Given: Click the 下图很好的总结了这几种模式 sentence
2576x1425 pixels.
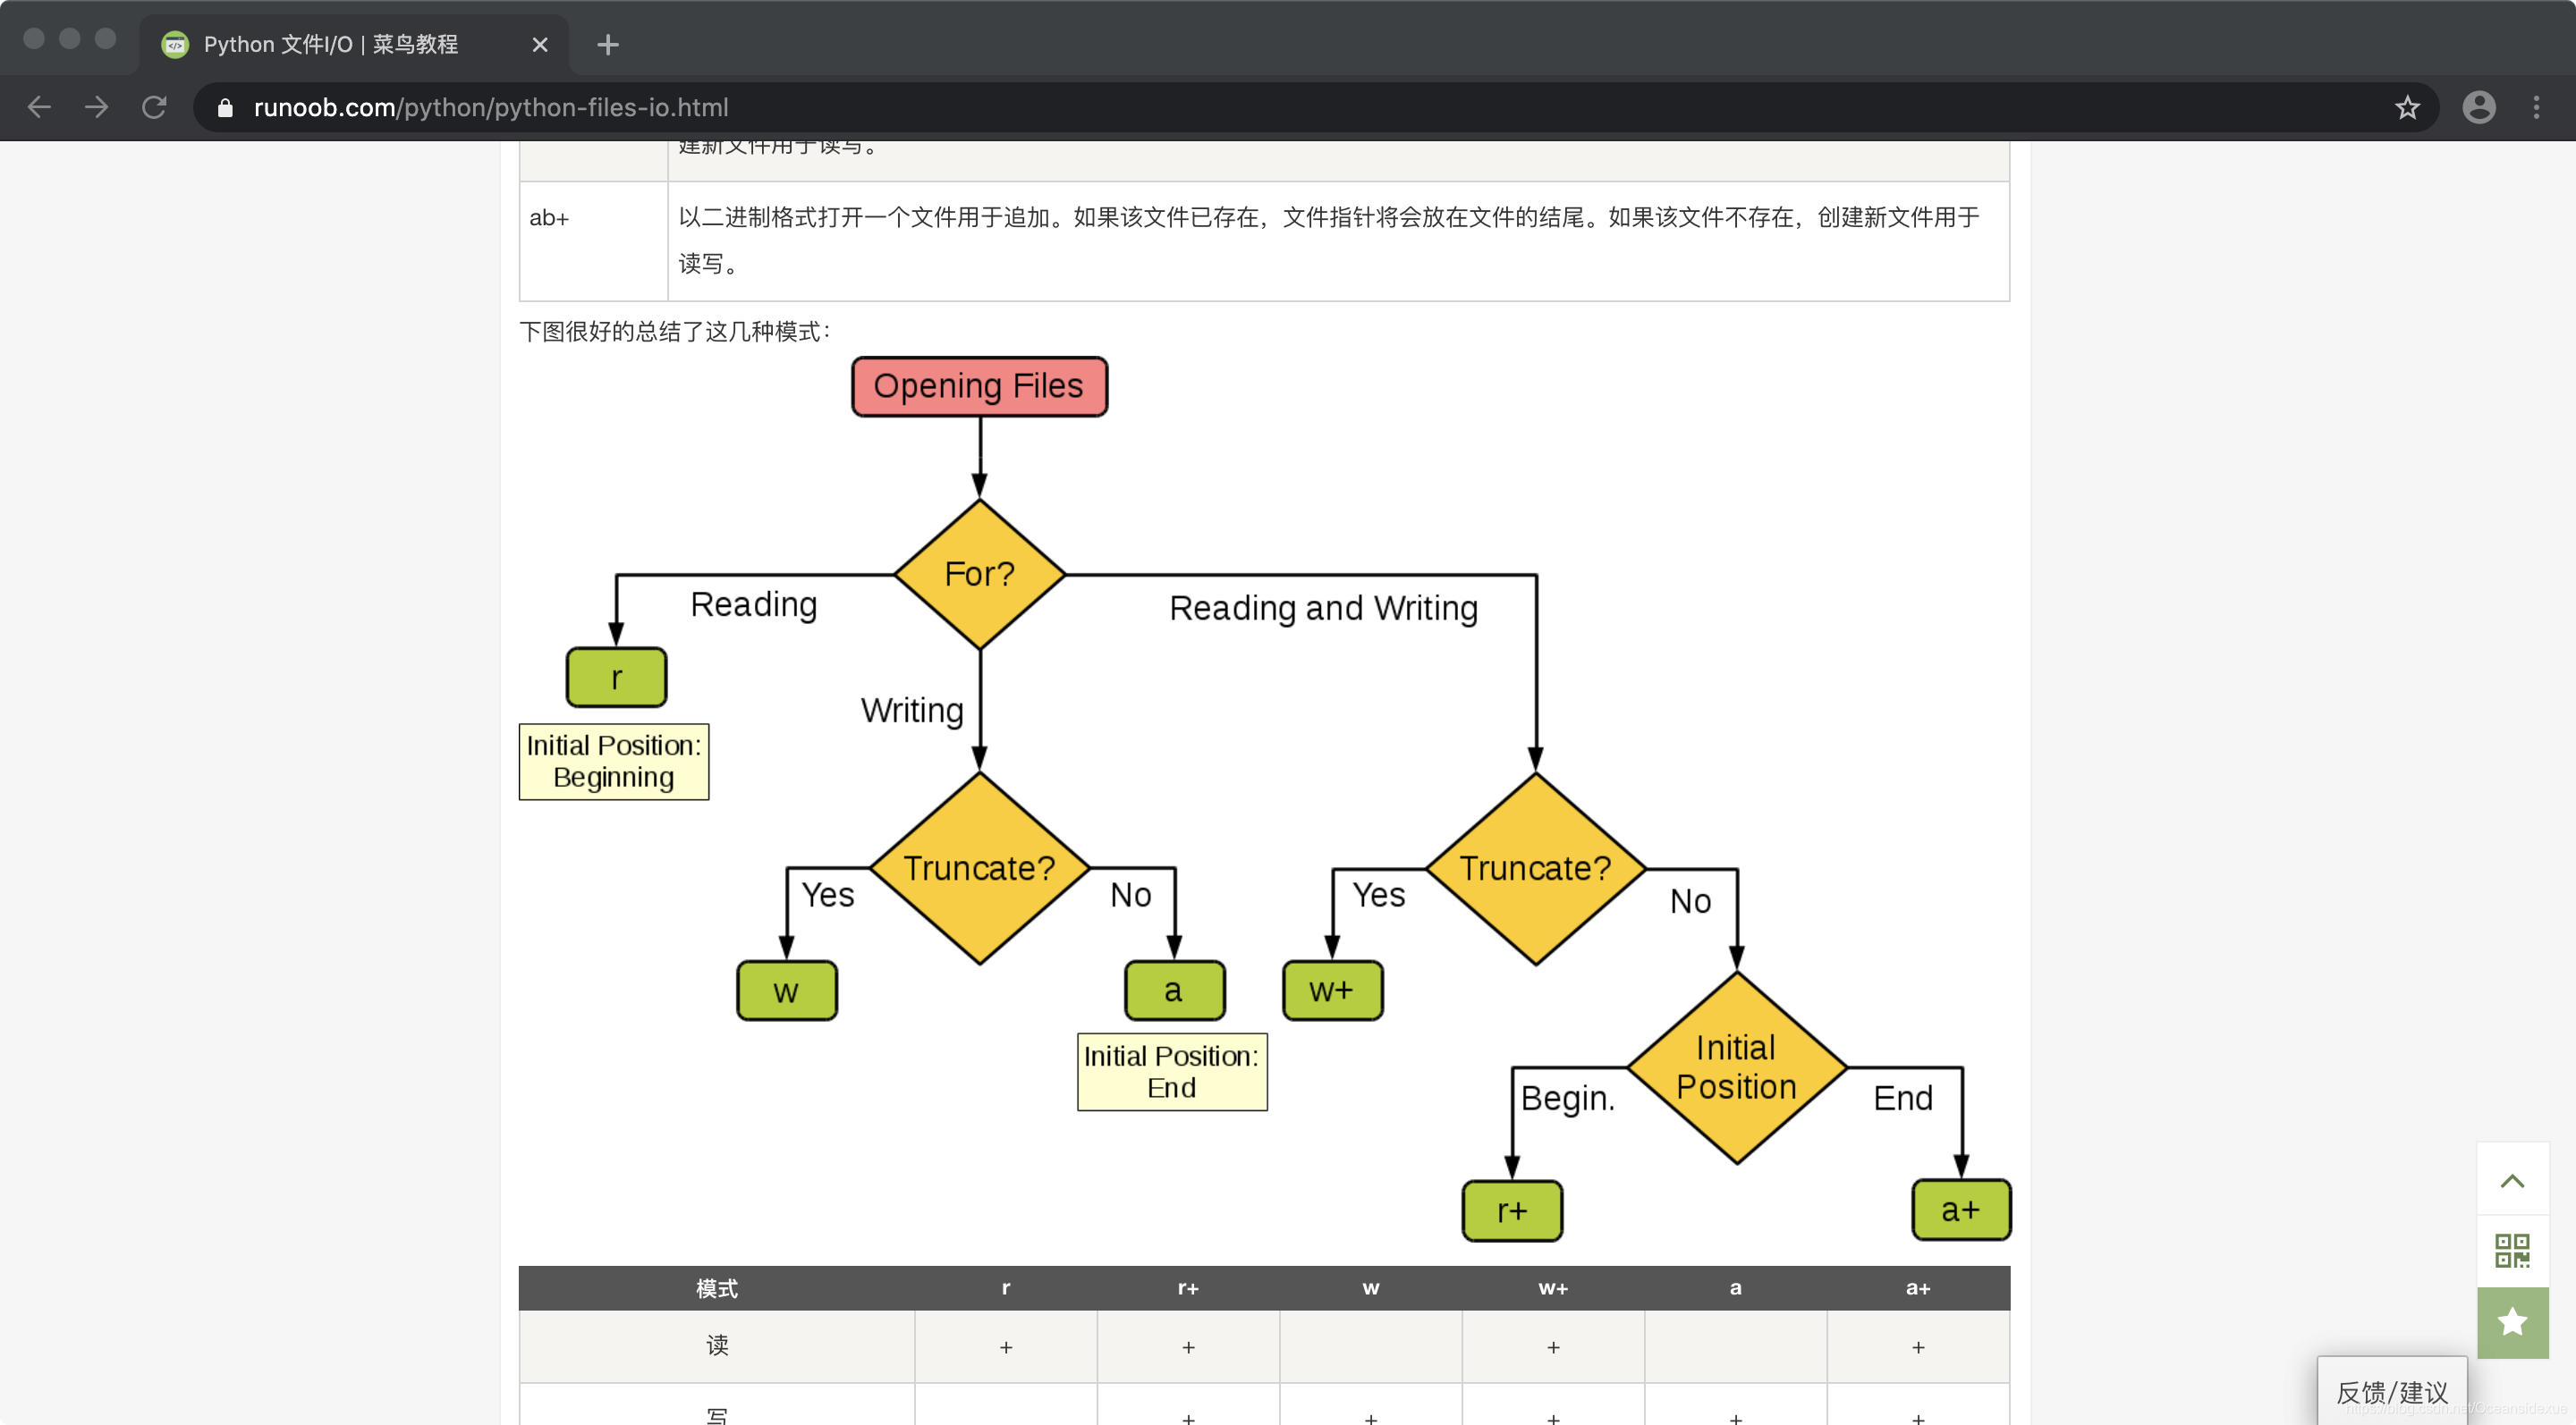Looking at the screenshot, I should (x=675, y=332).
